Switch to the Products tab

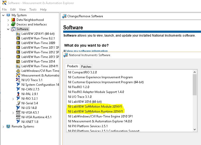point(73,66)
